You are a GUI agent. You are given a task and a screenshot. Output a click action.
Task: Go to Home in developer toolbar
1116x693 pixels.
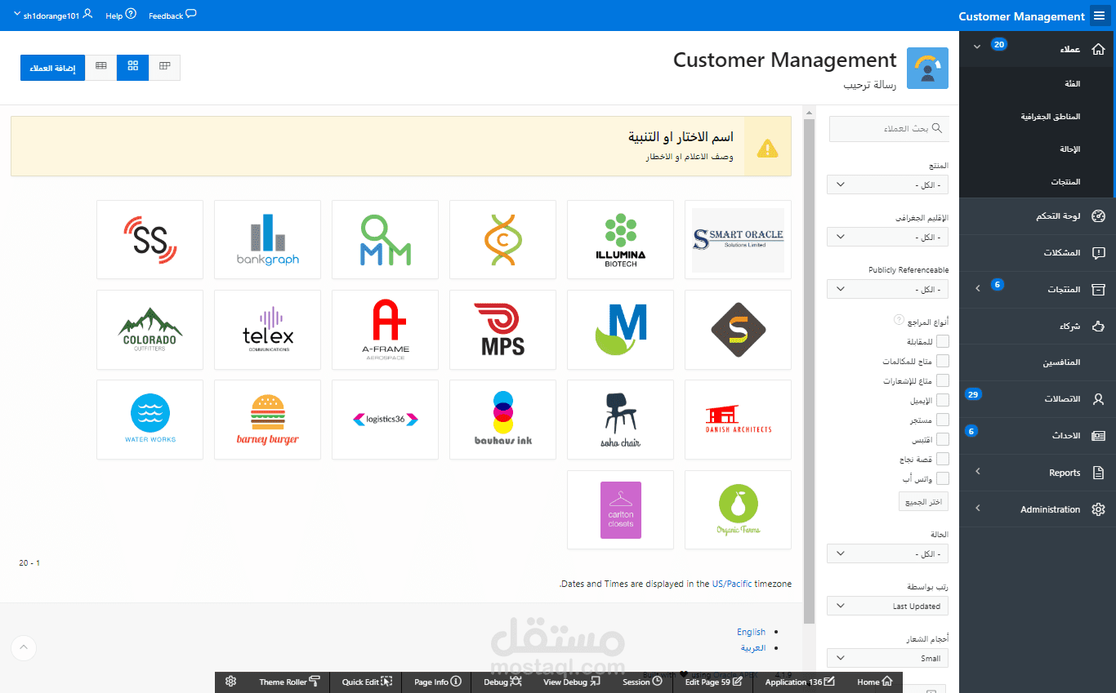click(x=874, y=682)
